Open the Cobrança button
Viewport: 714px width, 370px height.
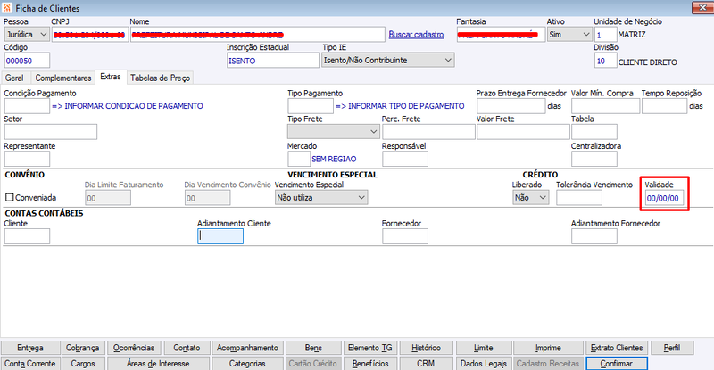pos(82,348)
